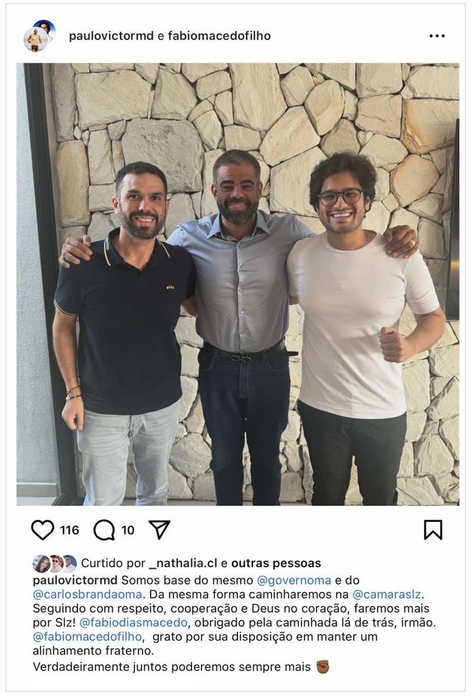Image resolution: width=473 pixels, height=700 pixels.
Task: Save post with bookmark icon
Action: pos(433,530)
